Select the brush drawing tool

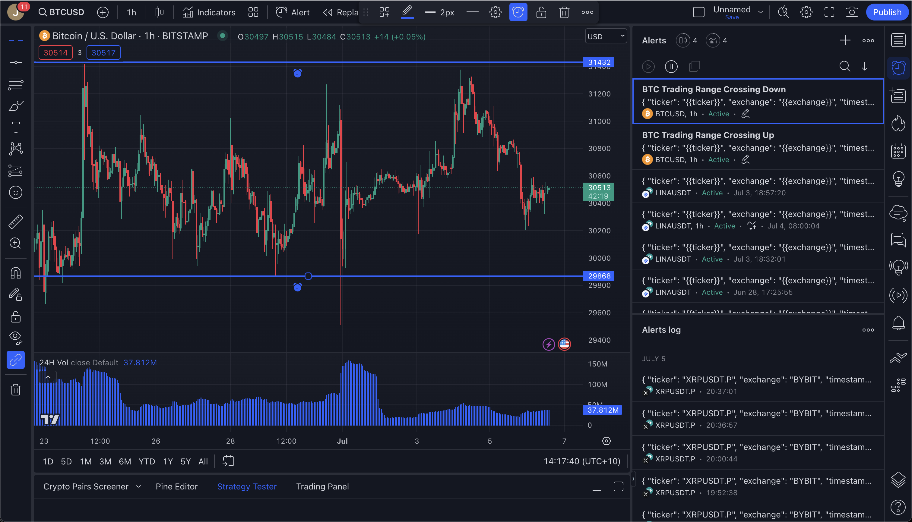16,105
